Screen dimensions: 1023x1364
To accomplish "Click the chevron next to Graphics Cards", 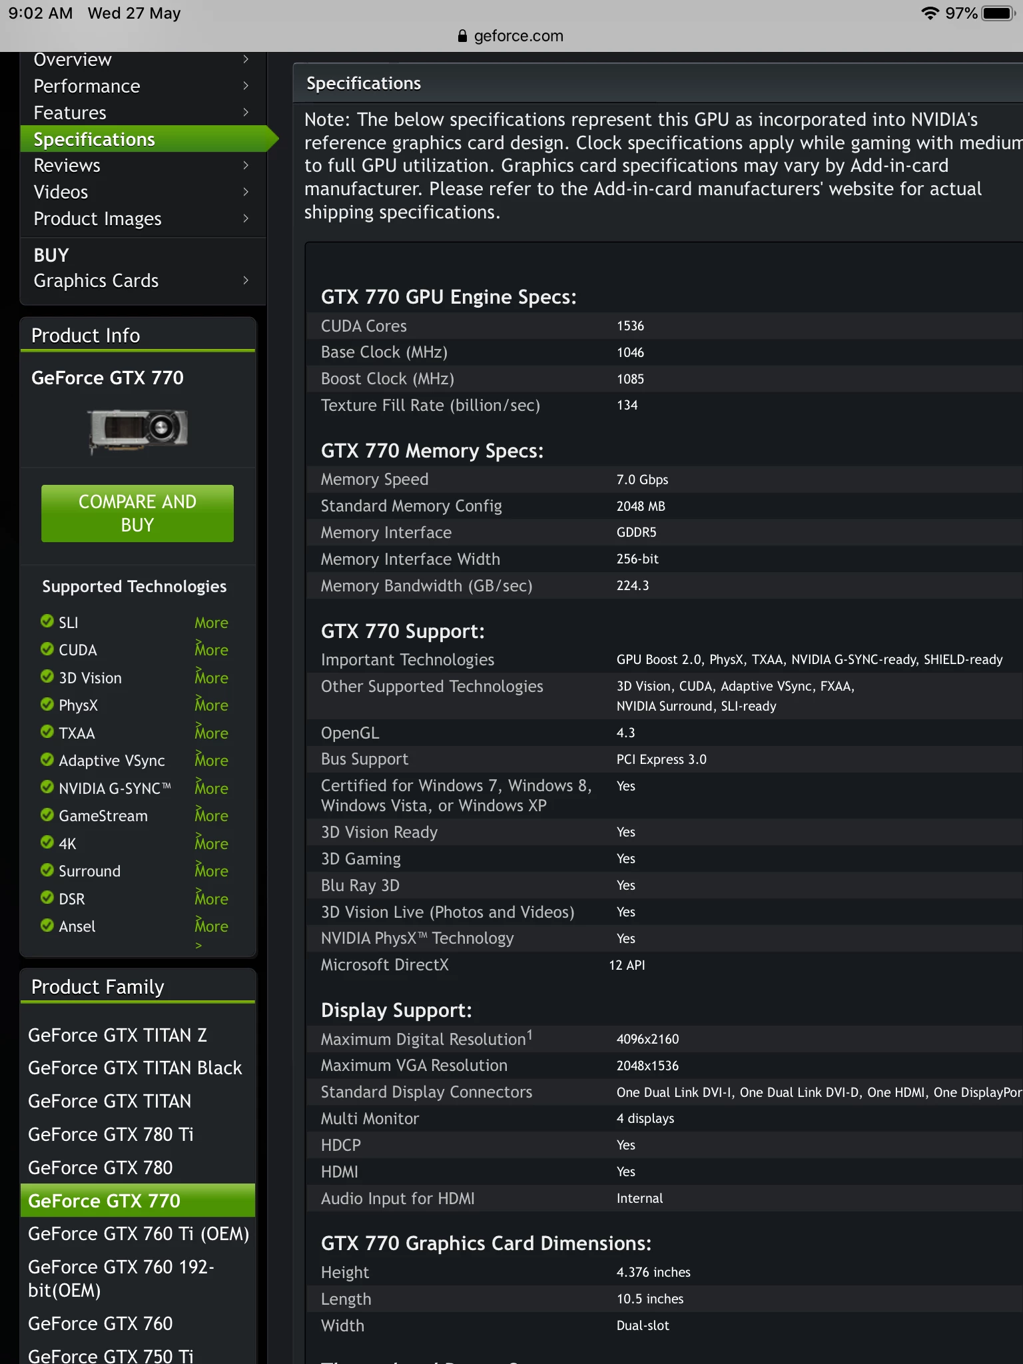I will 246,280.
